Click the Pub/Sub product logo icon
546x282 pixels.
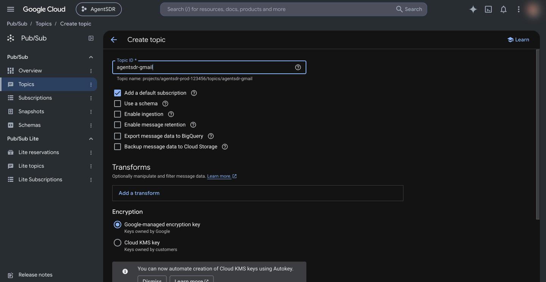[x=11, y=38]
